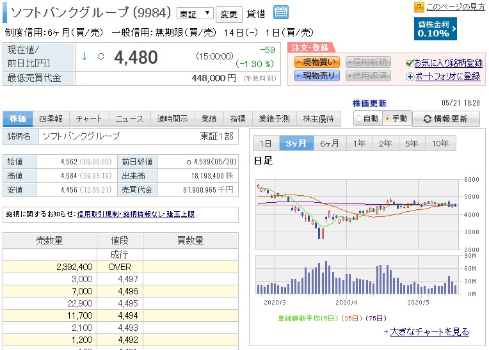Select the 2年 chart period

point(385,143)
